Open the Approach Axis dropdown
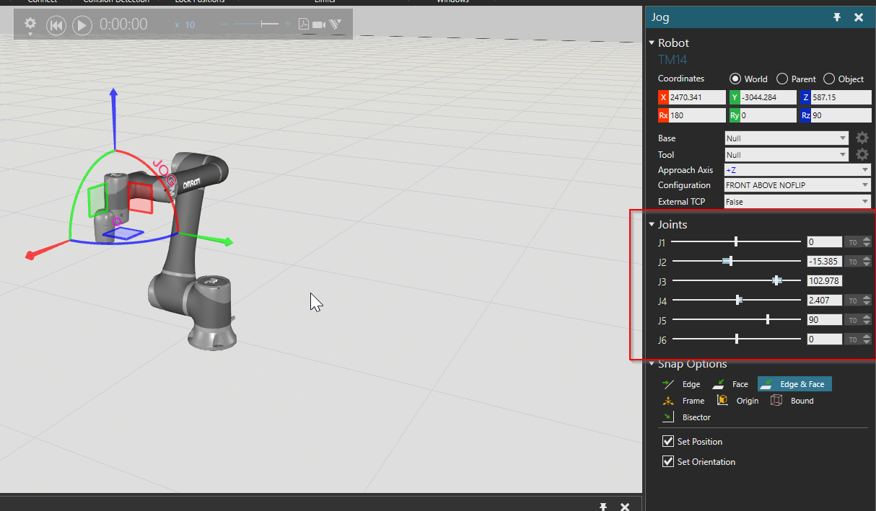 (x=798, y=170)
